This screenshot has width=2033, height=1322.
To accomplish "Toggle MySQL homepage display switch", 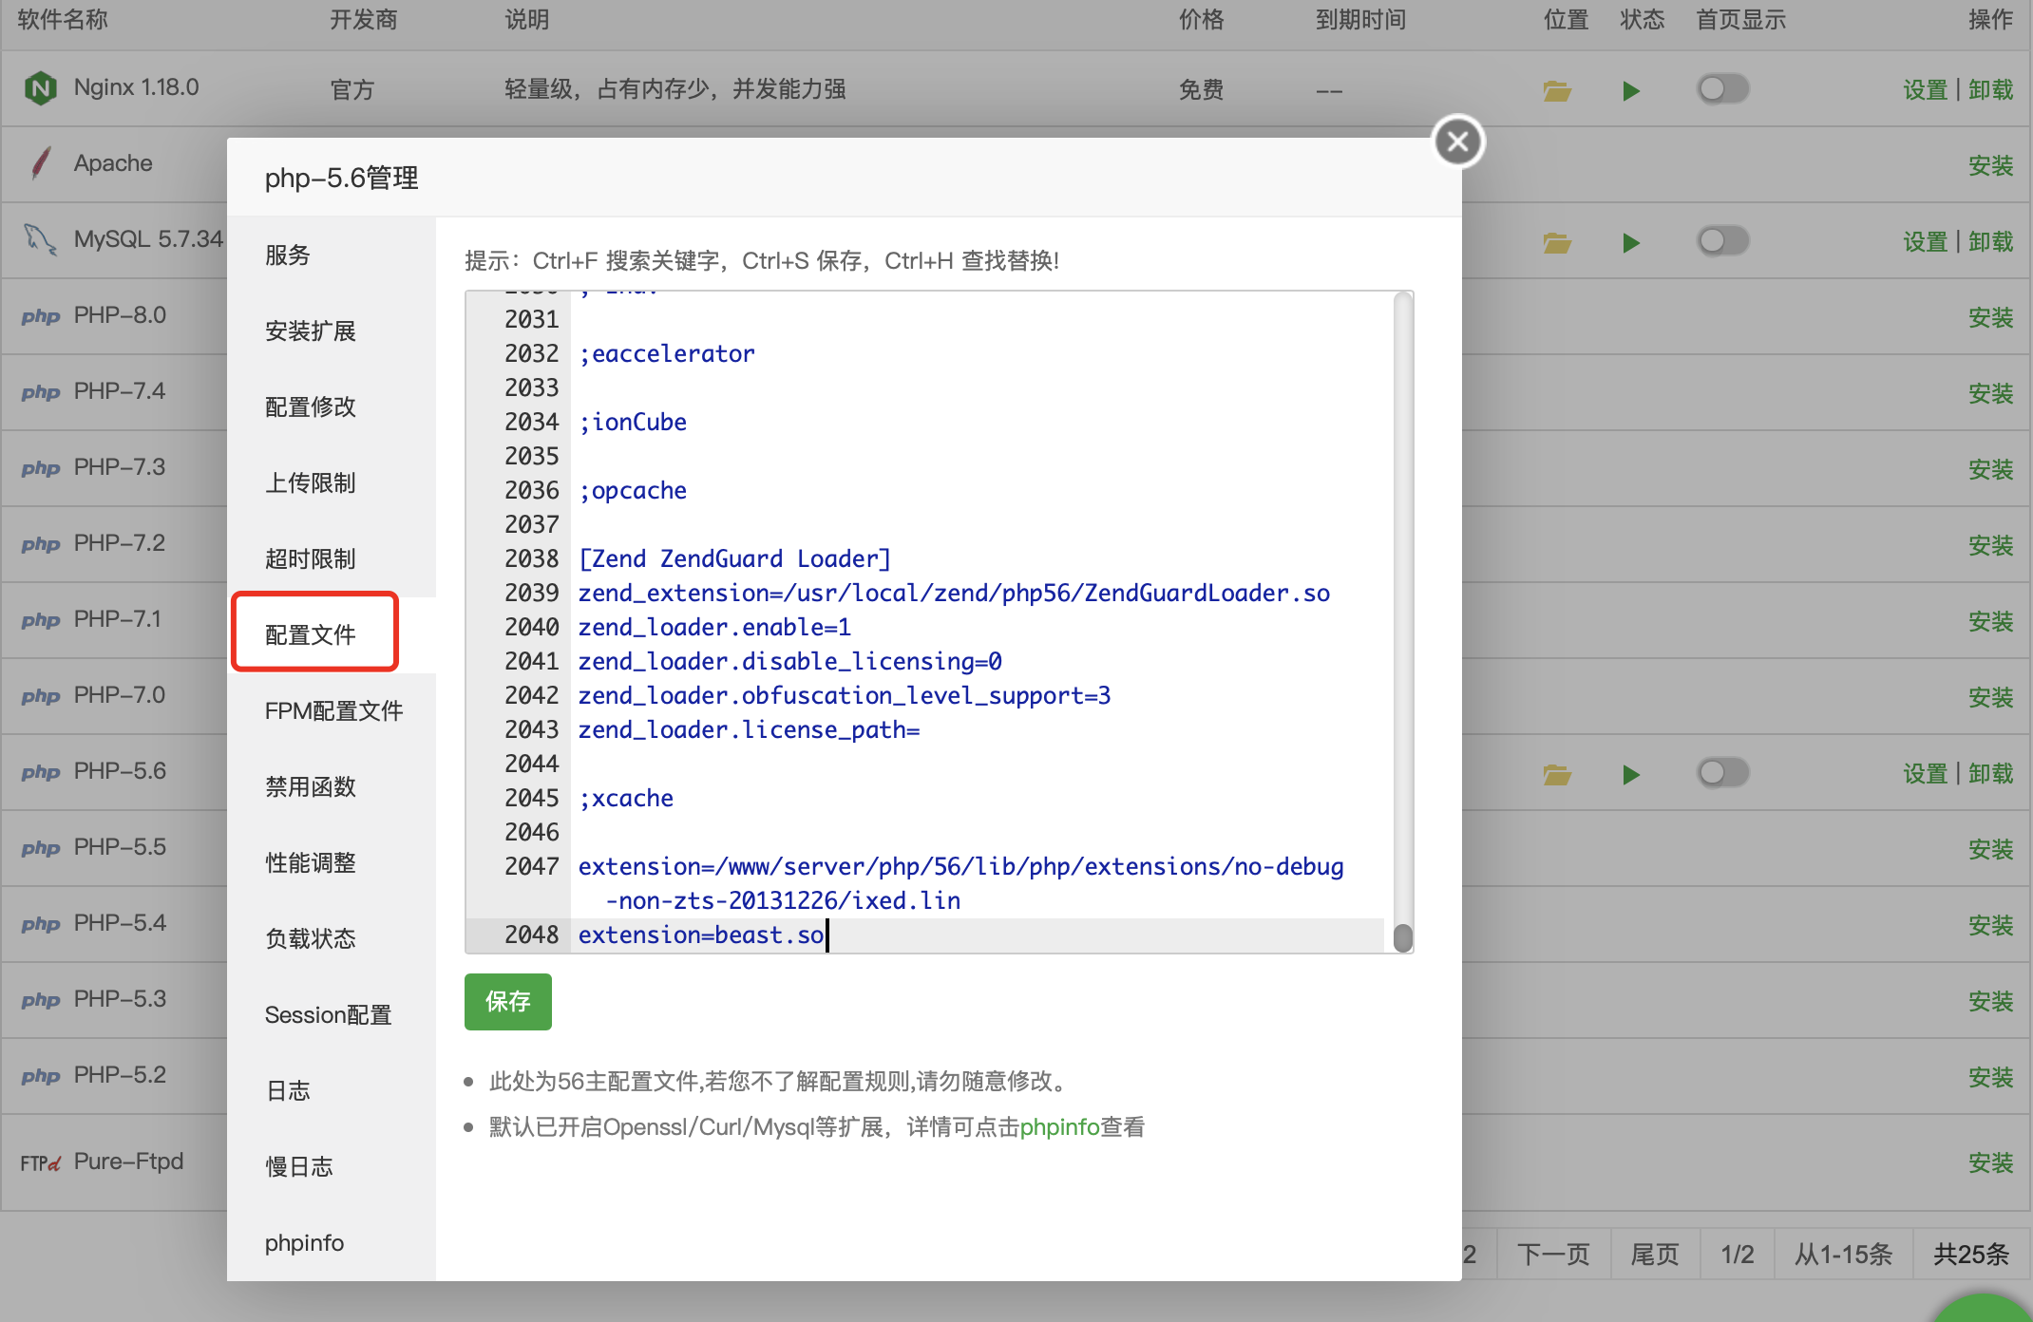I will click(x=1723, y=241).
